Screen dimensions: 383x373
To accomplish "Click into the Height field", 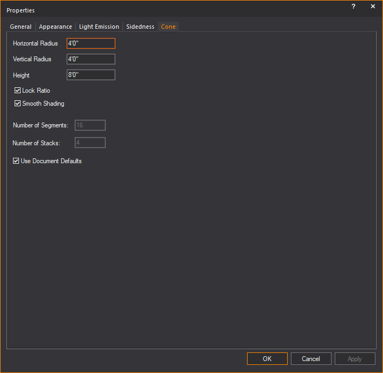I will pyautogui.click(x=91, y=75).
